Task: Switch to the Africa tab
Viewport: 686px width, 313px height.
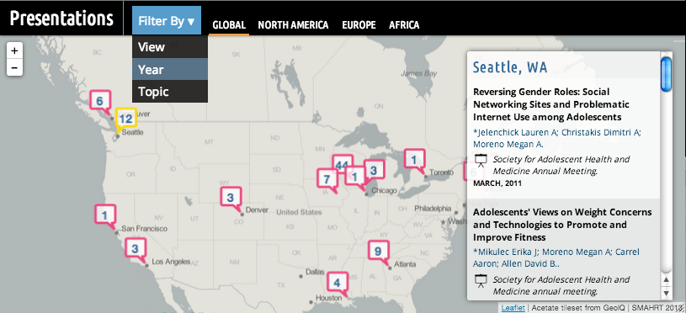Action: (404, 25)
